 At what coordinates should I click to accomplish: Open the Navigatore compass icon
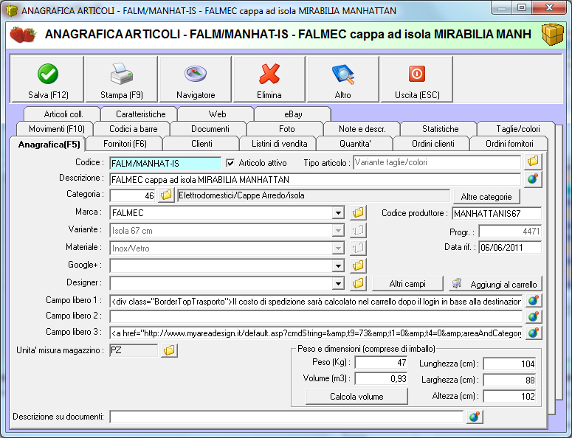click(x=196, y=74)
